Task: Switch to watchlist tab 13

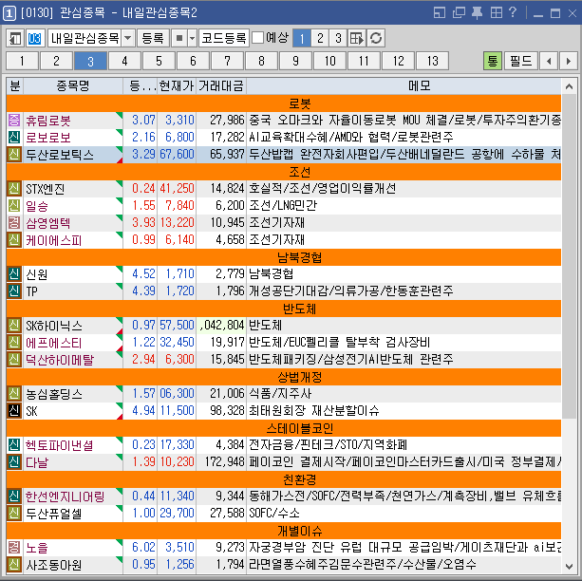Action: tap(432, 61)
